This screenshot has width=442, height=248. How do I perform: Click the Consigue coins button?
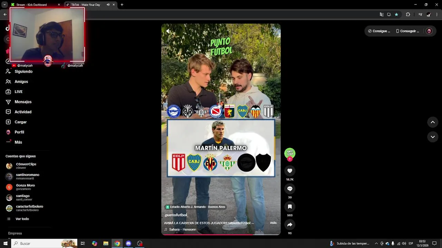pyautogui.click(x=379, y=31)
